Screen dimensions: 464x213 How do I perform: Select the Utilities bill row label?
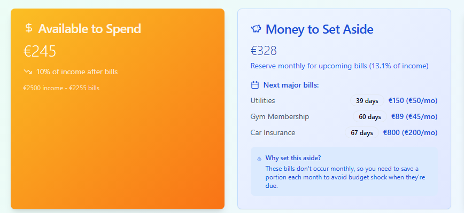tap(263, 100)
